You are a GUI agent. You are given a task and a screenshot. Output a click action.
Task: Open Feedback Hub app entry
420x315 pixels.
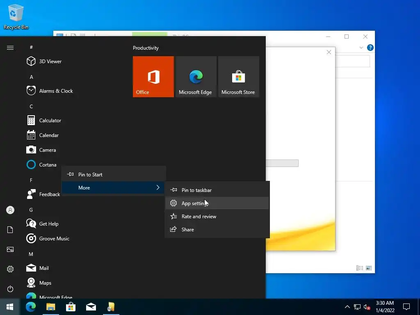point(43,194)
